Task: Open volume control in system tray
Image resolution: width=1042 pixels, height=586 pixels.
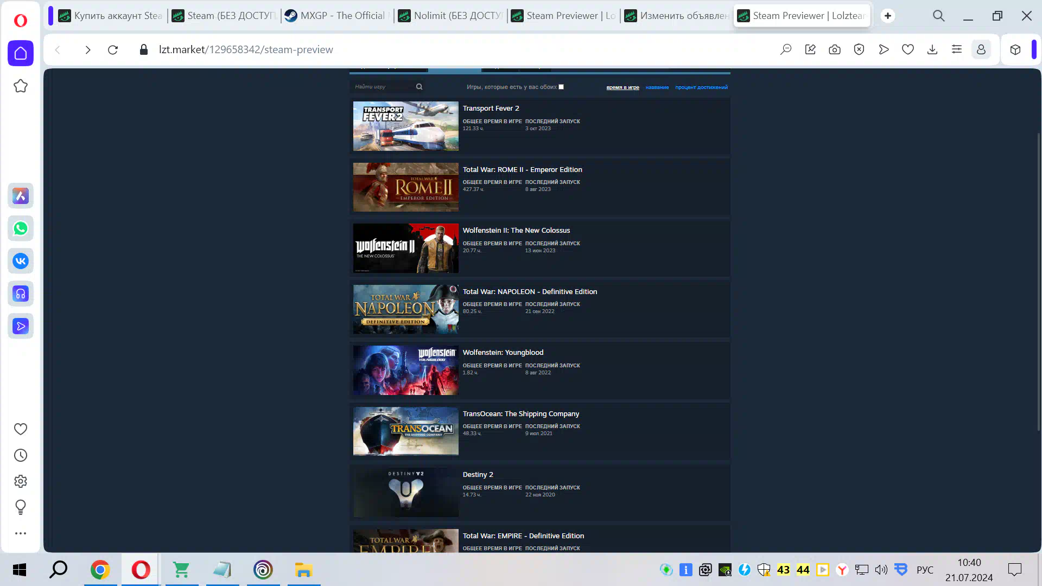Action: [x=881, y=570]
